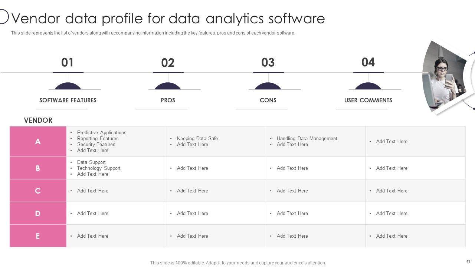
Task: Click 'Keeping Data Safe' bullet text
Action: [x=197, y=138]
